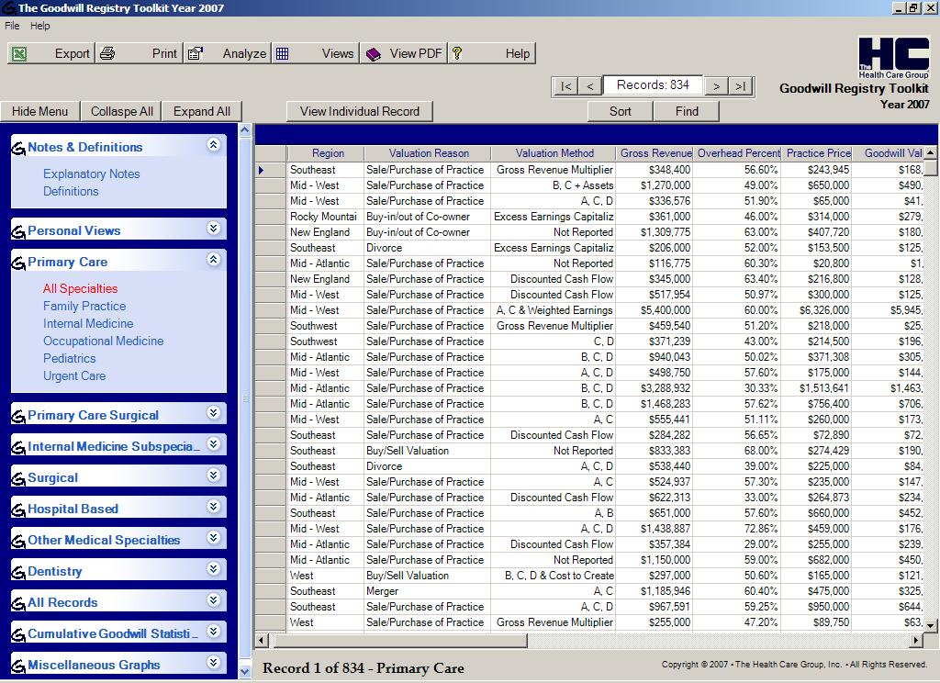Viewport: 940px width, 683px height.
Task: Click the table scroll down arrow
Action: pos(930,625)
